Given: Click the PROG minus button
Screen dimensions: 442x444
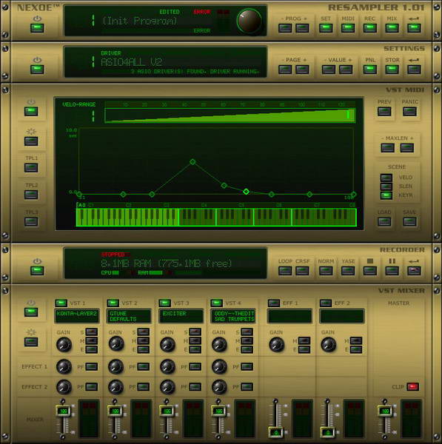Looking at the screenshot, I should click(285, 28).
